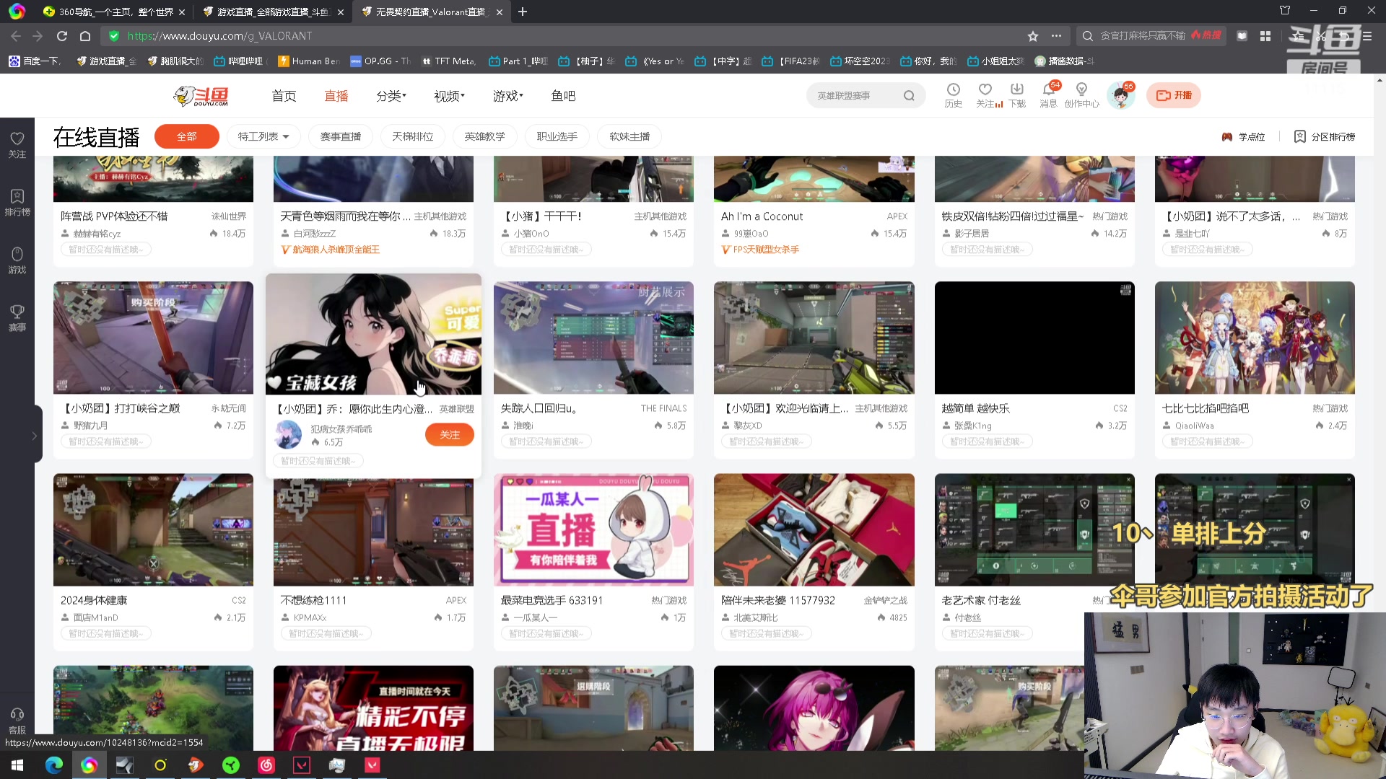Open browser address bar more options
This screenshot has height=779, width=1386.
1056,36
